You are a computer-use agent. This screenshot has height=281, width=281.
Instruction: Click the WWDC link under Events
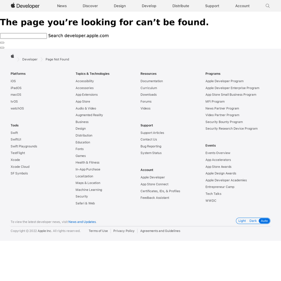coord(211,201)
